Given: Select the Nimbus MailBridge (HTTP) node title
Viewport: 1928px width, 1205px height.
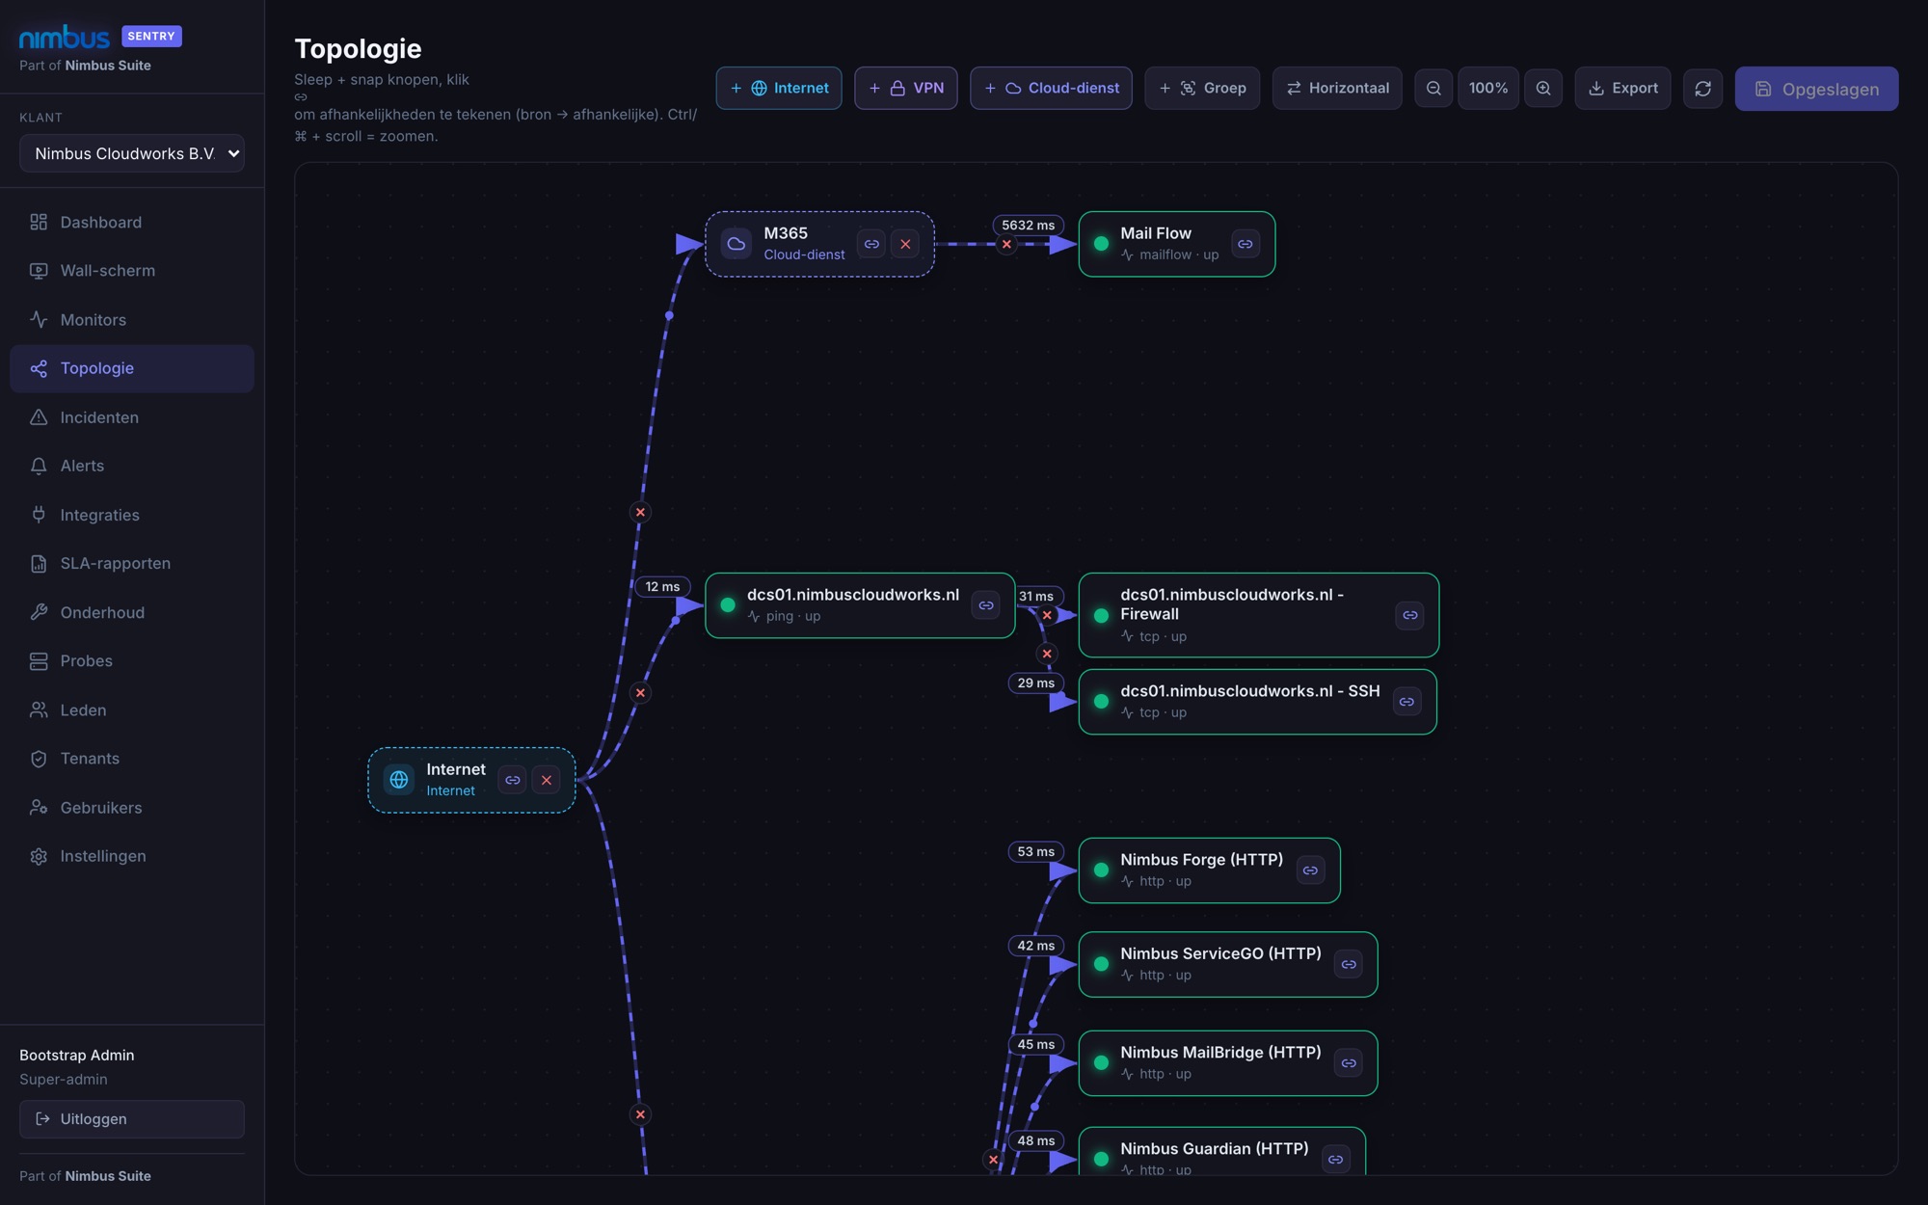Looking at the screenshot, I should pos(1220,1053).
